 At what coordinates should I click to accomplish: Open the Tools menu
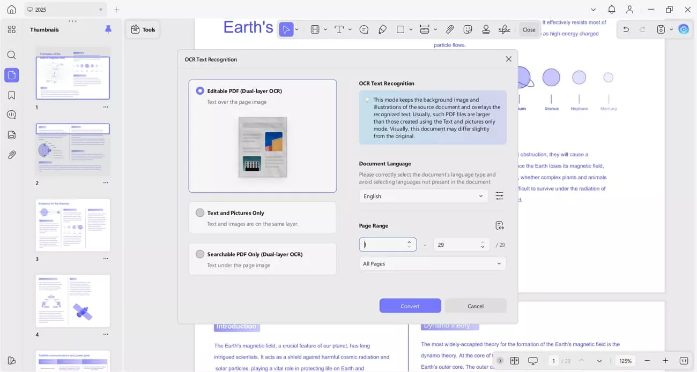pos(143,29)
